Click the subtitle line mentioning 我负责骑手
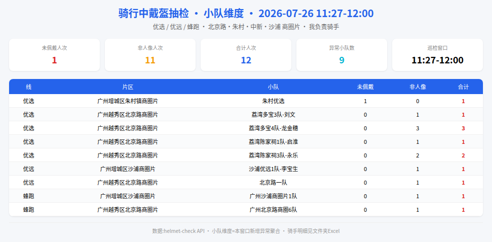This screenshot has height=242, width=492. click(246, 27)
